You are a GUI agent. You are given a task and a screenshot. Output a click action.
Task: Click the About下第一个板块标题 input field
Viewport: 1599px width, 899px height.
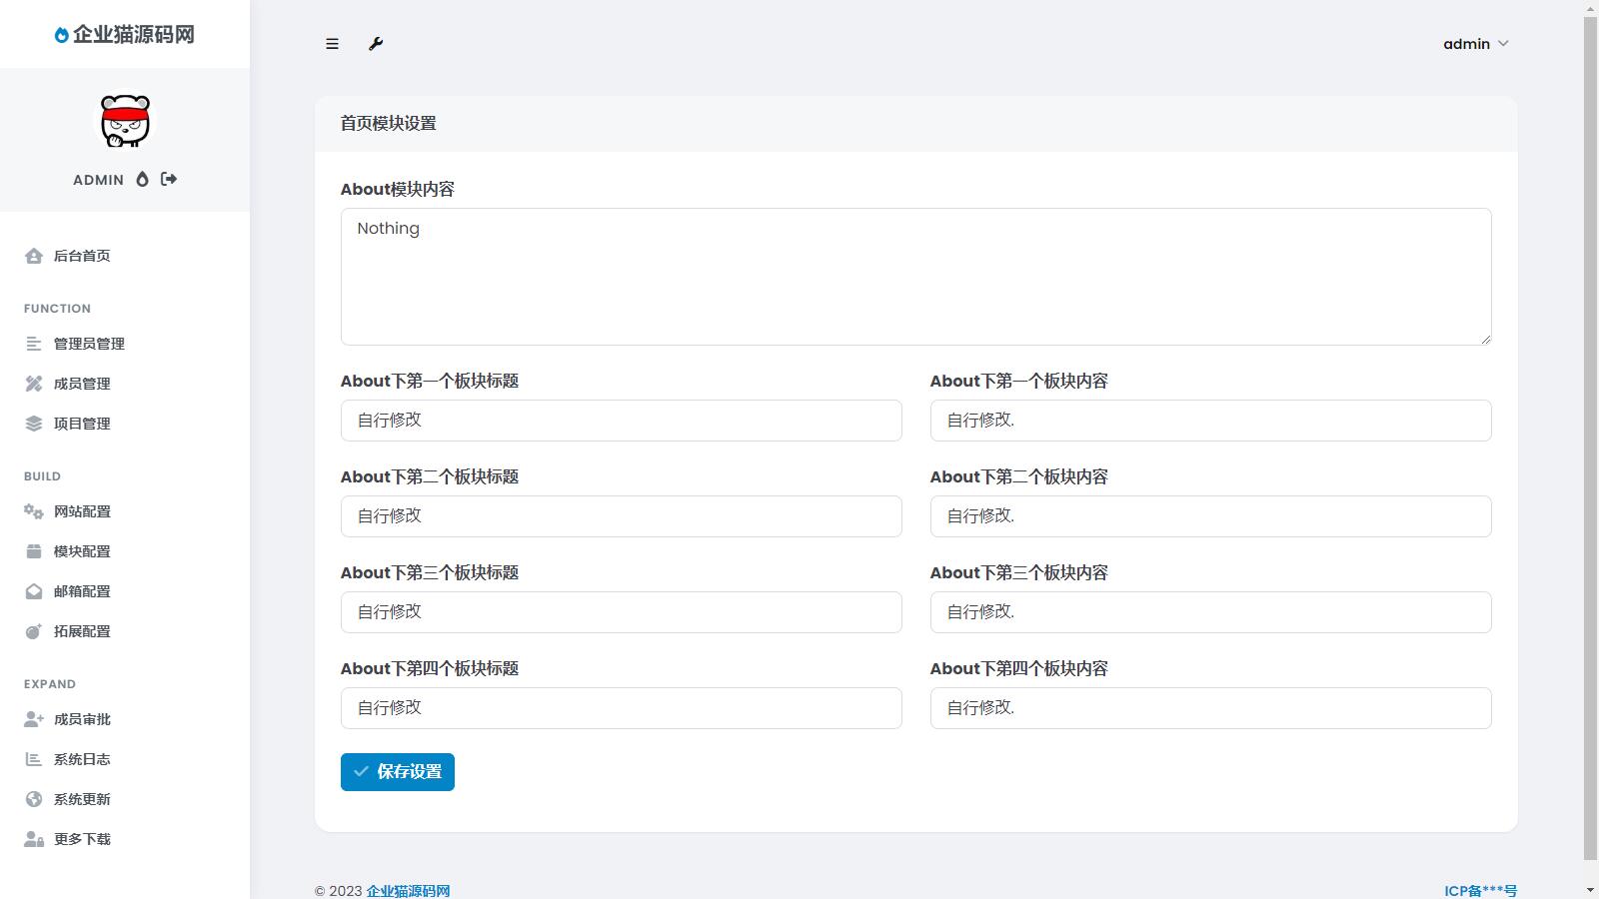621,421
